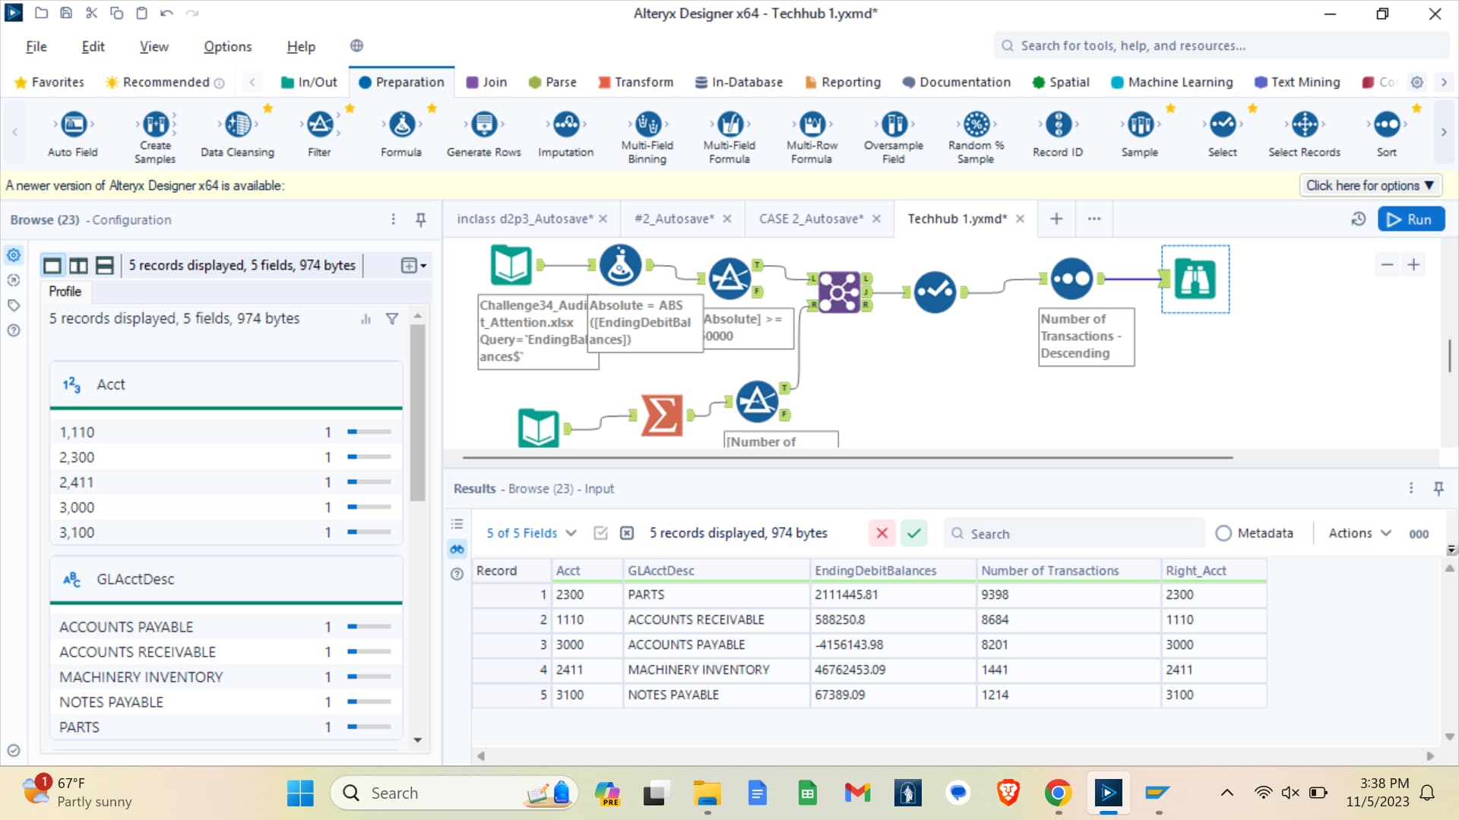Select the Auto Field tool
The height and width of the screenshot is (820, 1459).
coord(73,134)
